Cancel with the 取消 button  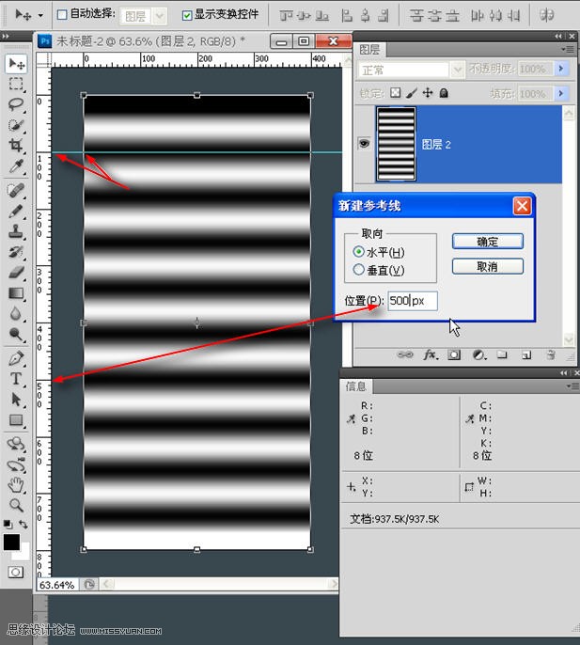(488, 267)
